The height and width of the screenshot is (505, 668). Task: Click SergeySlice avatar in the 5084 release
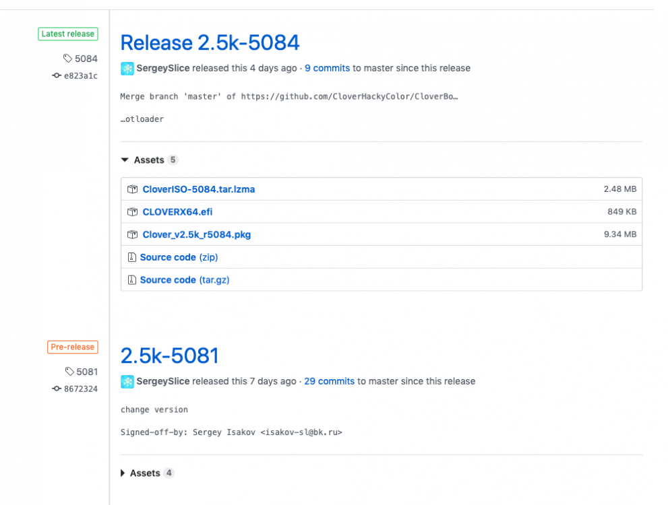pyautogui.click(x=127, y=69)
